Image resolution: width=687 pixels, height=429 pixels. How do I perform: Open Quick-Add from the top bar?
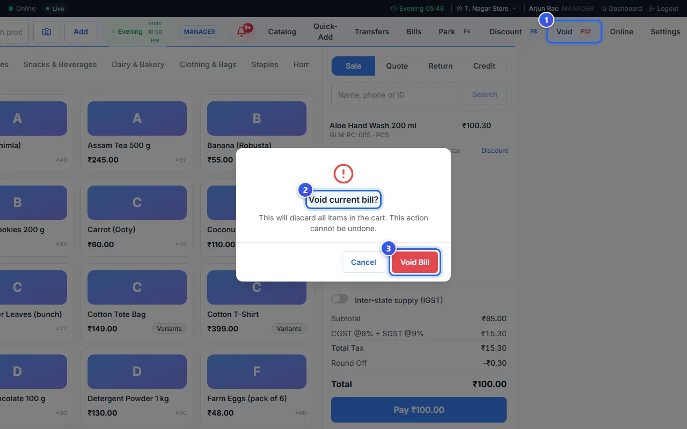pyautogui.click(x=325, y=32)
